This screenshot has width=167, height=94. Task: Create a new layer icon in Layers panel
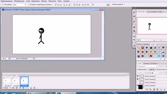click(165, 90)
